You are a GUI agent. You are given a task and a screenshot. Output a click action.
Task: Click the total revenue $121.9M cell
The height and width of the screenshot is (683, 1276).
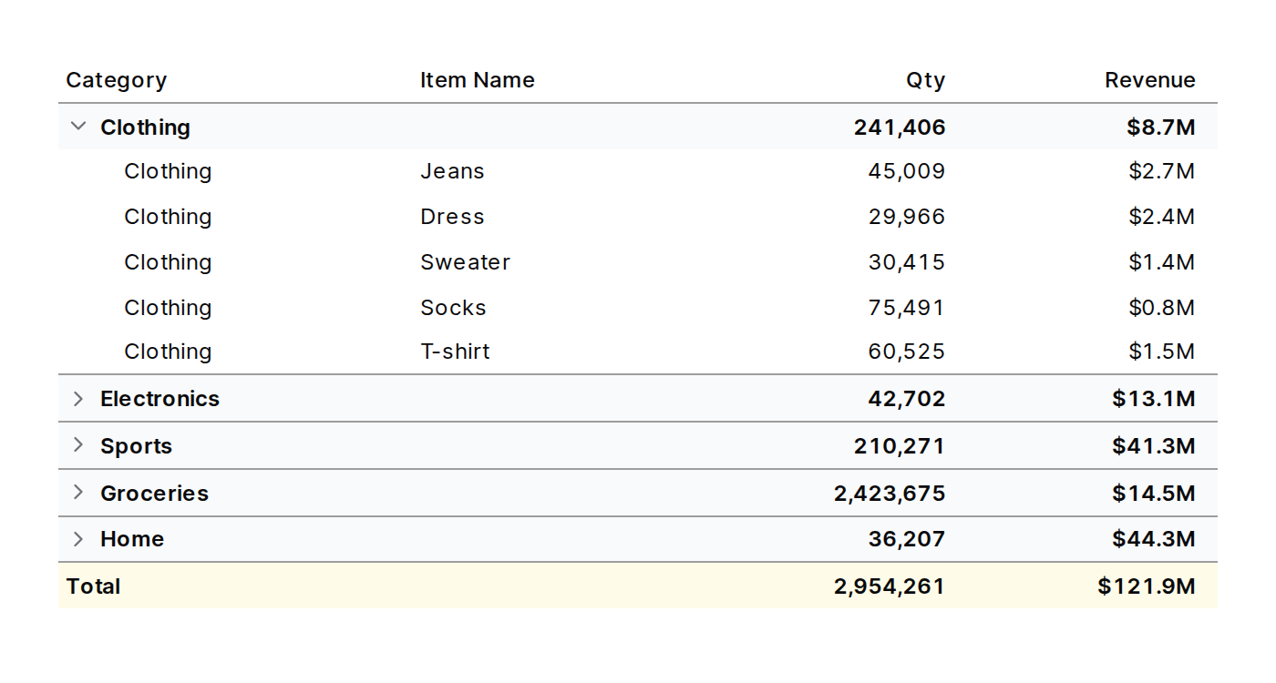[x=1146, y=586]
